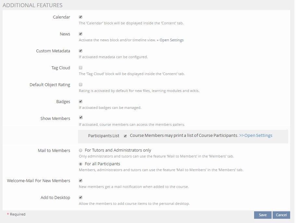296x223 pixels.
Task: Click the 'Welcome-Mail For New Members' label
Action: coord(38,181)
